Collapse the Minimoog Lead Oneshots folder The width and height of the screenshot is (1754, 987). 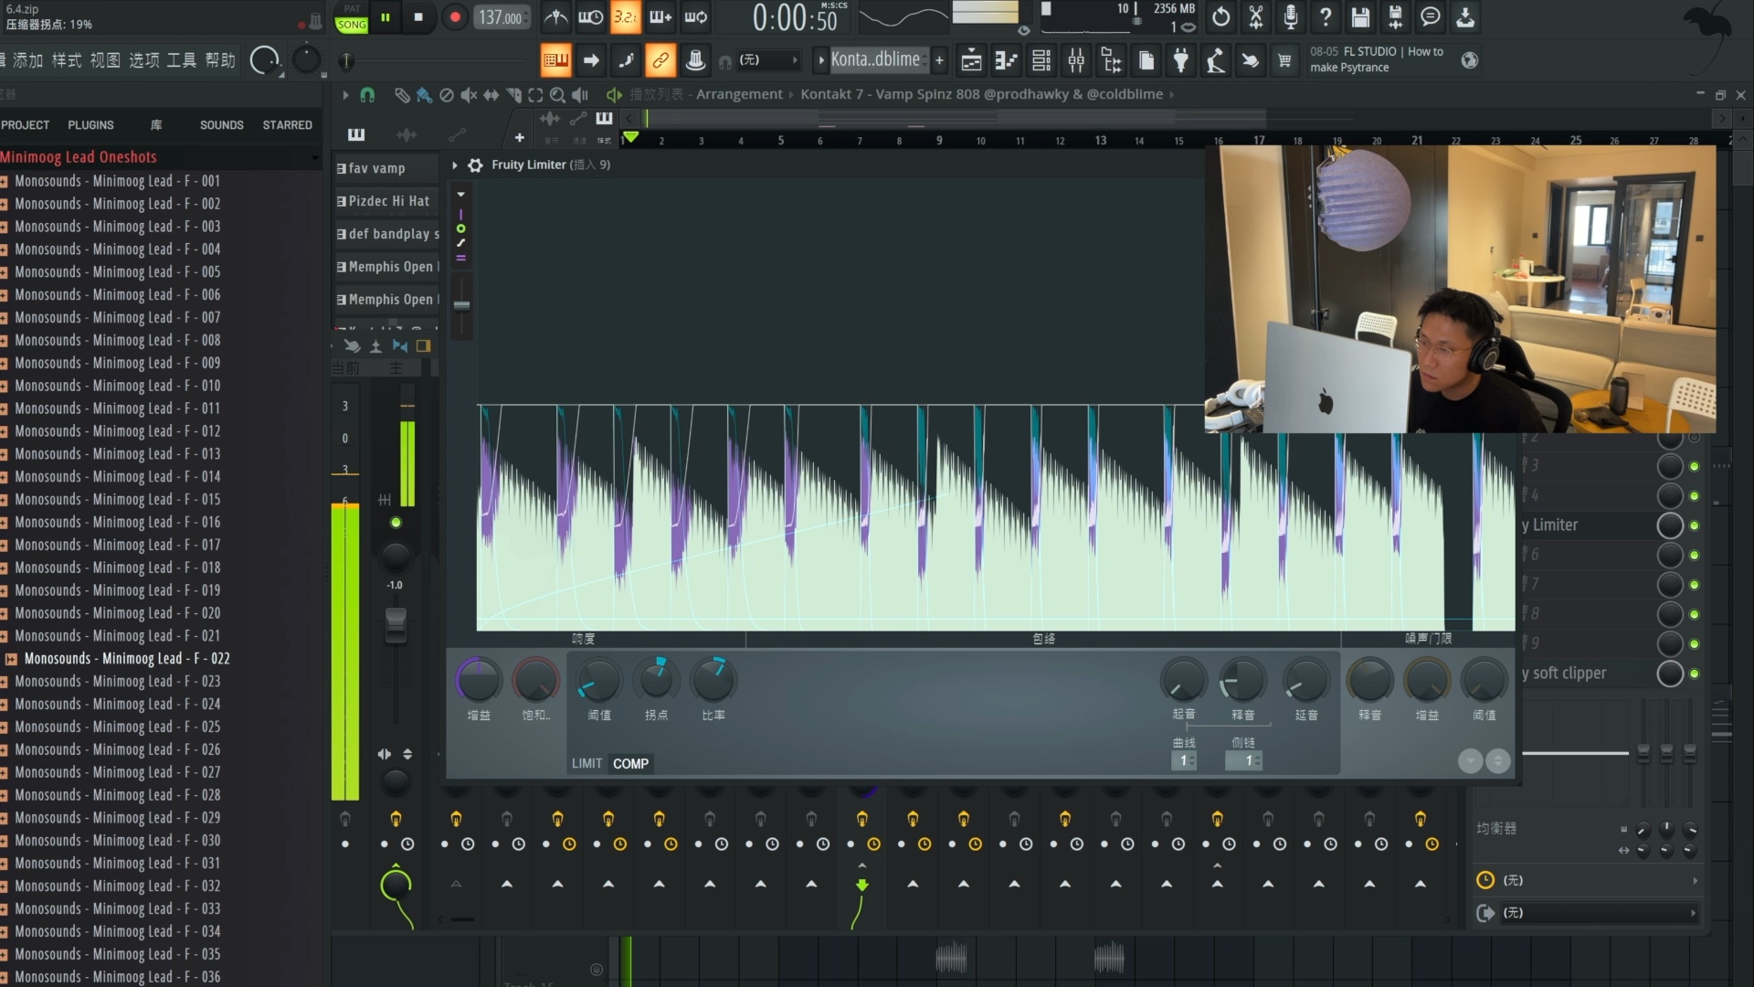click(x=79, y=157)
